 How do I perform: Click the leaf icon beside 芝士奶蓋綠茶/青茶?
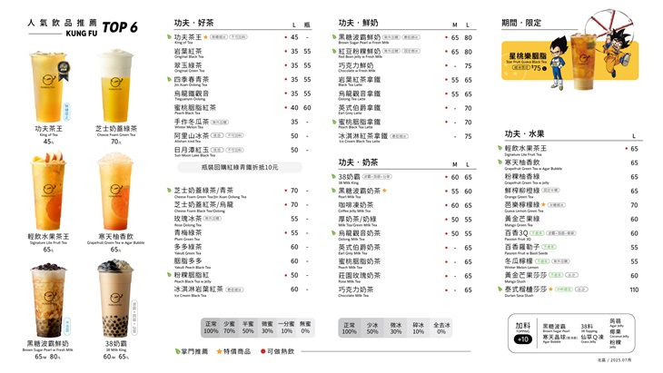(170, 190)
